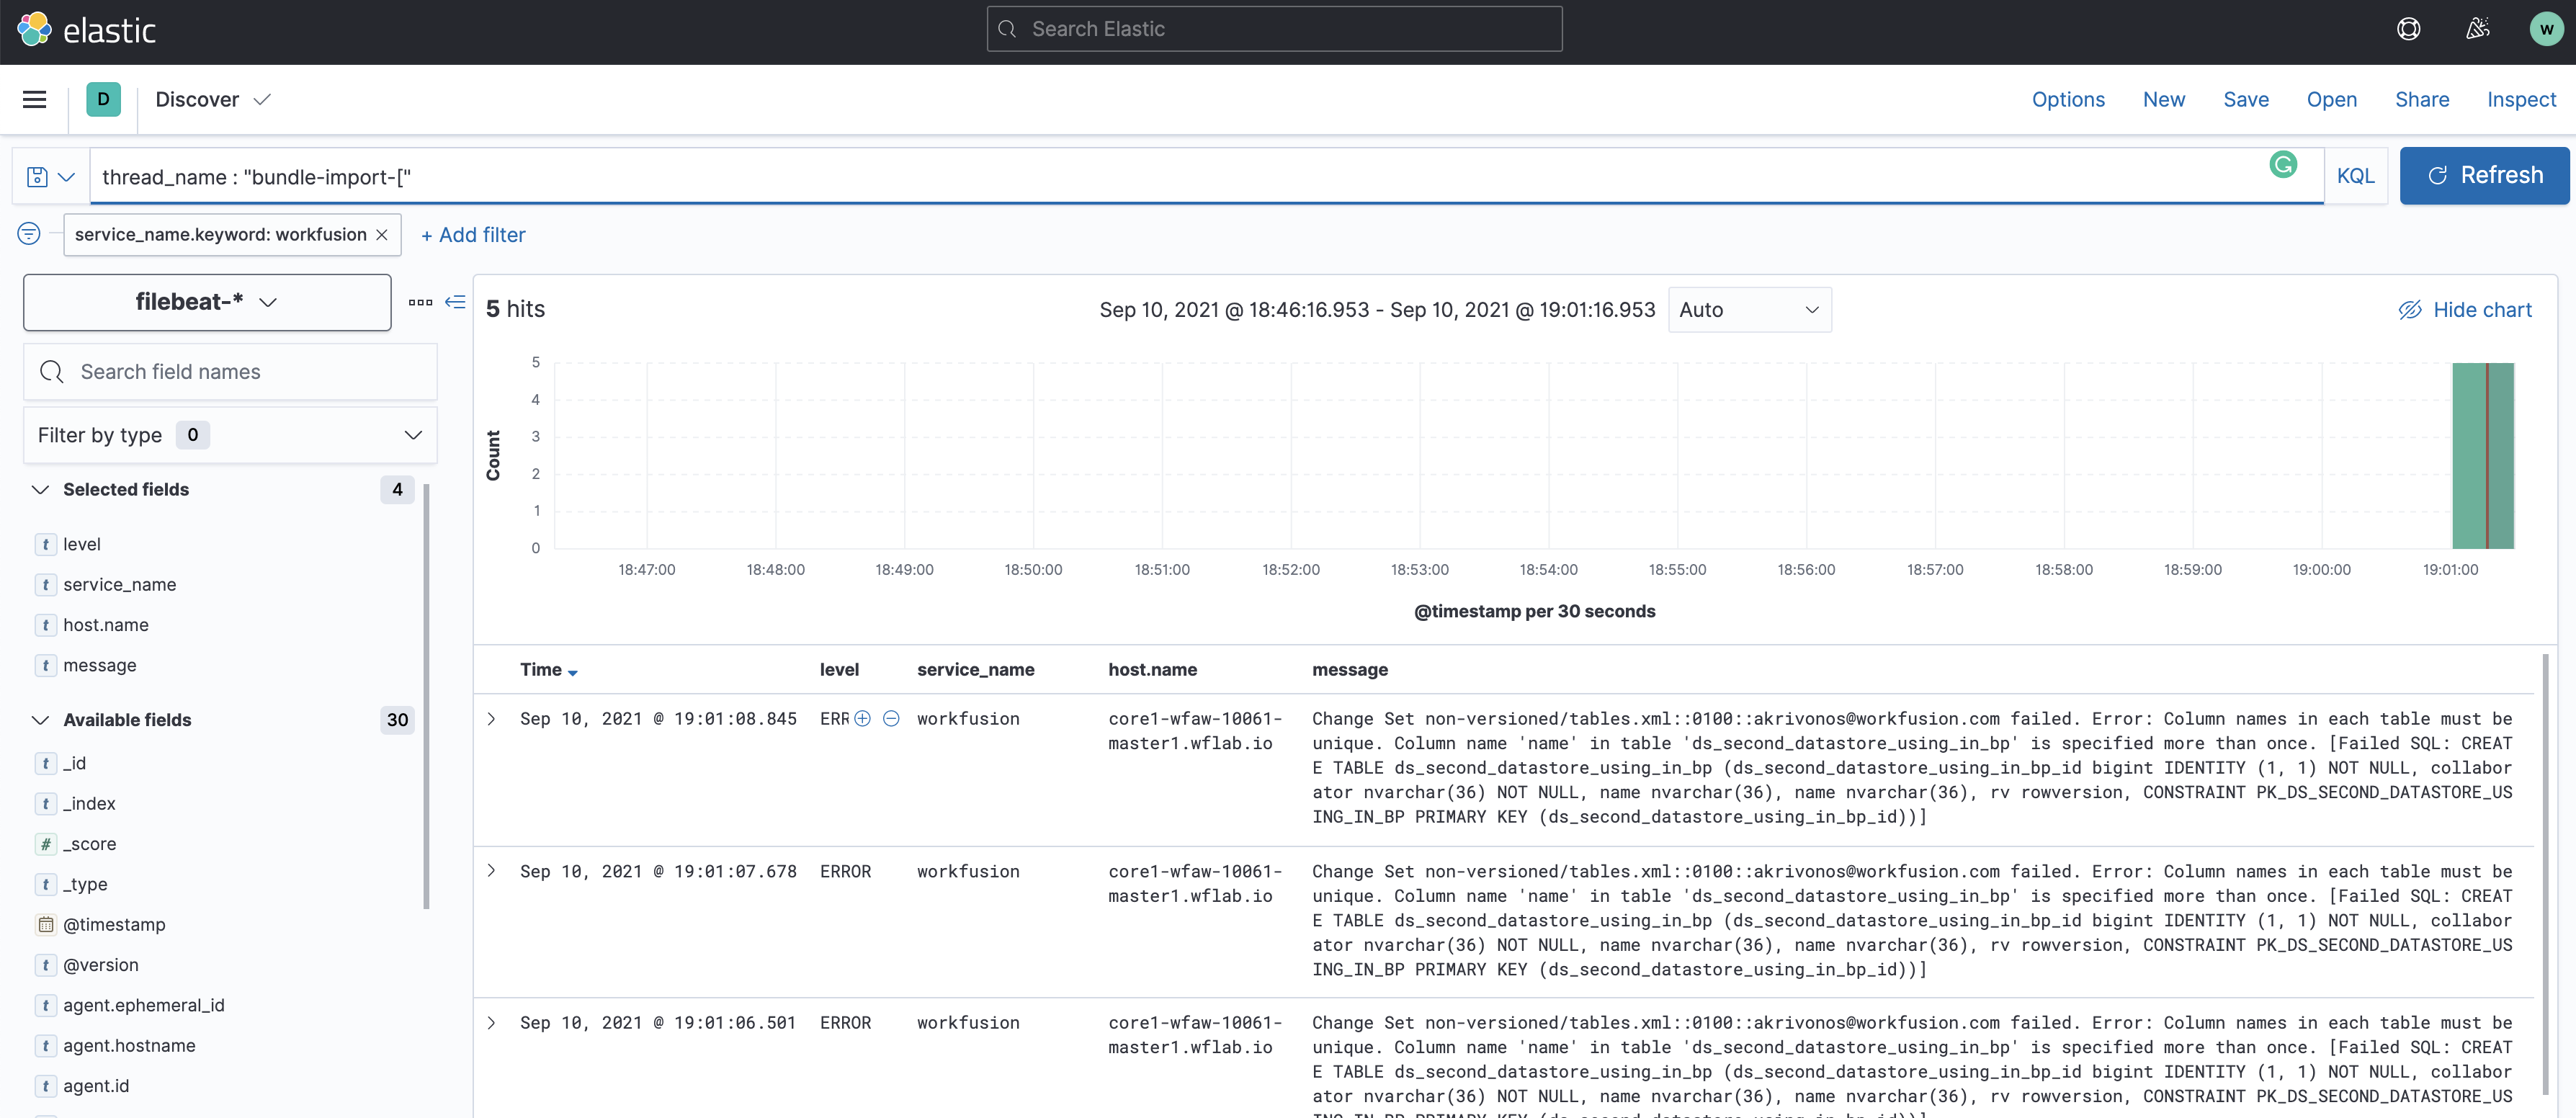Click the @timestamp date type icon
Image resolution: width=2576 pixels, height=1118 pixels.
point(45,924)
